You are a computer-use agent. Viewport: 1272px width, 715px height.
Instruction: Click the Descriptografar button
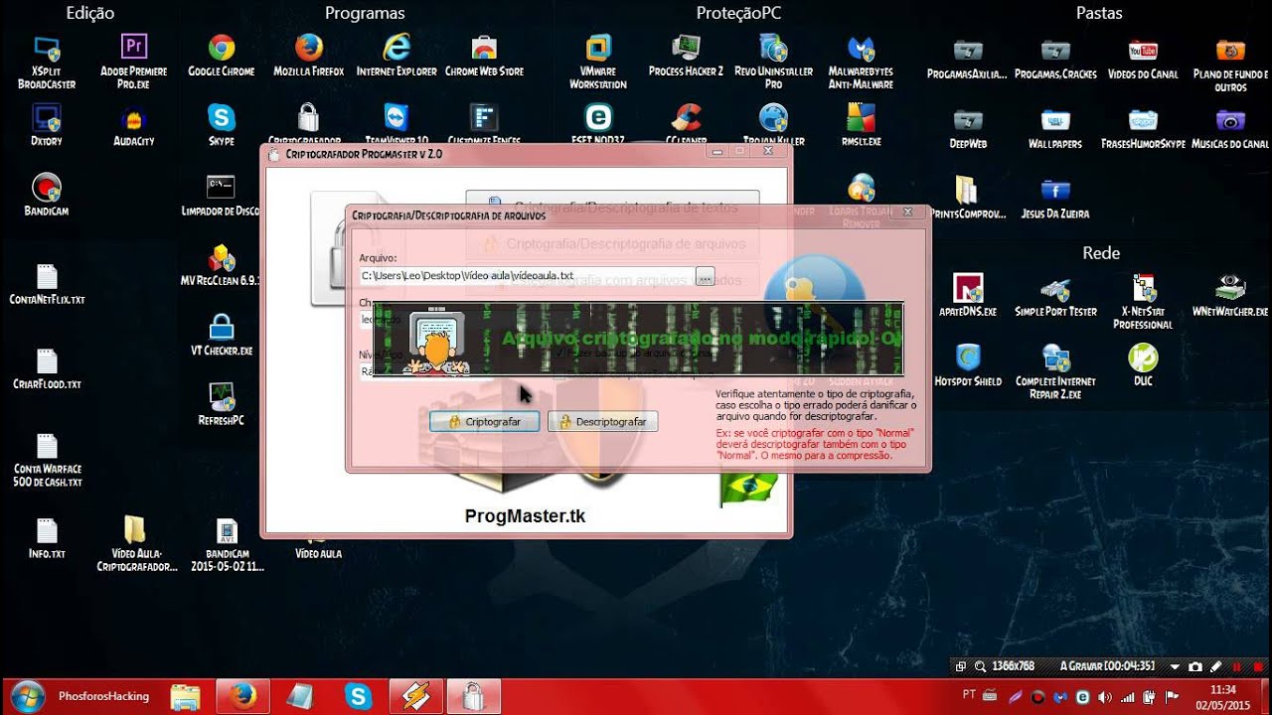(602, 422)
